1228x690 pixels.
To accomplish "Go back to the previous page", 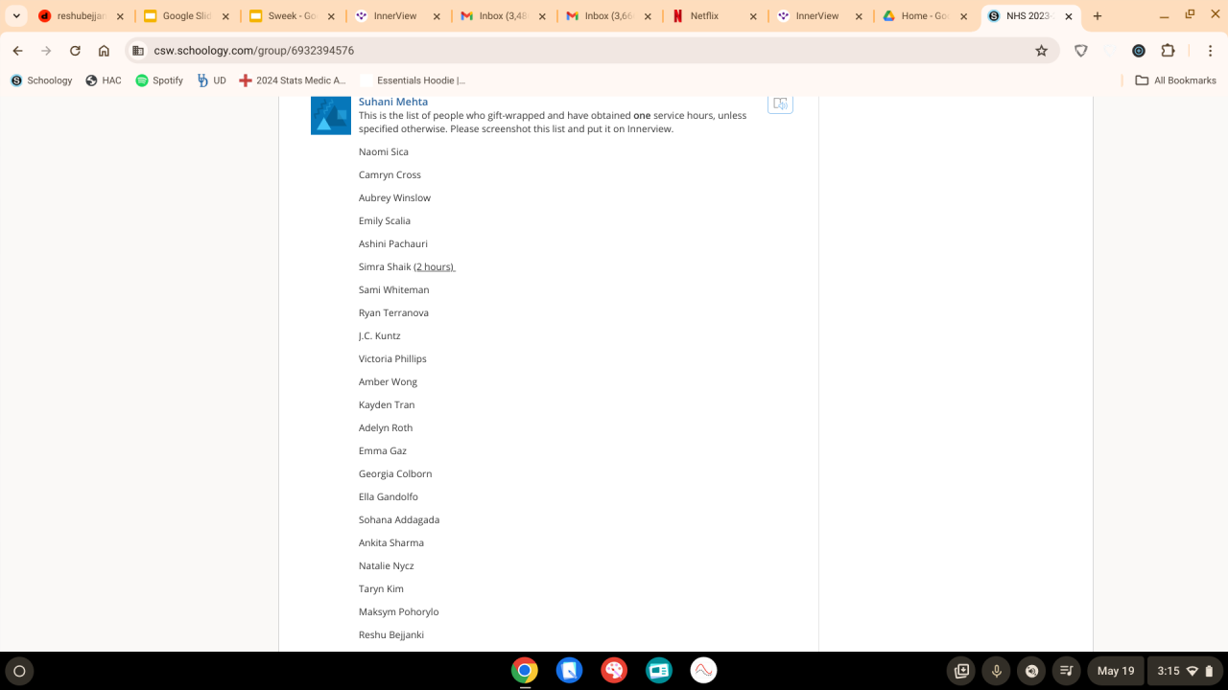I will [17, 51].
